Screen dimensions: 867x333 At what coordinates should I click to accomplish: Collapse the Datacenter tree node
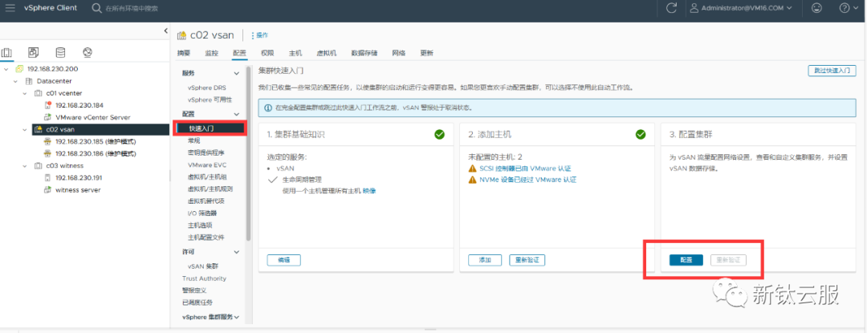point(15,81)
